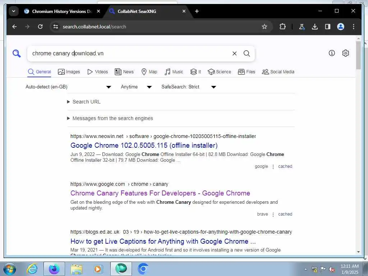Switch to Science category
The width and height of the screenshot is (368, 276).
[220, 72]
